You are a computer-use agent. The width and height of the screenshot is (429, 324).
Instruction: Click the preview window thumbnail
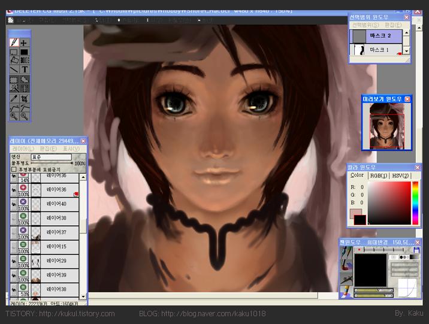point(386,126)
